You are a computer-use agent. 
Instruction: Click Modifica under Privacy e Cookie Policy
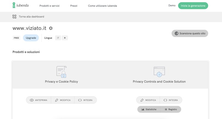(63, 100)
